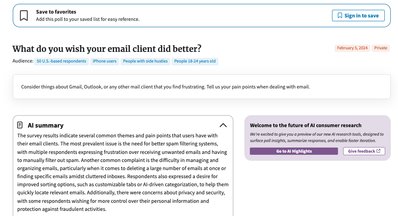Click the bookmark icon inside Sign in to save
This screenshot has height=216, width=398.
(340, 16)
